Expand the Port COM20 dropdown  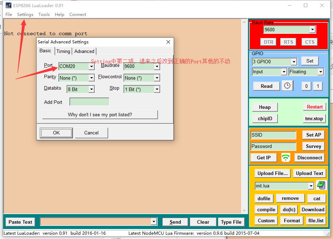[91, 67]
